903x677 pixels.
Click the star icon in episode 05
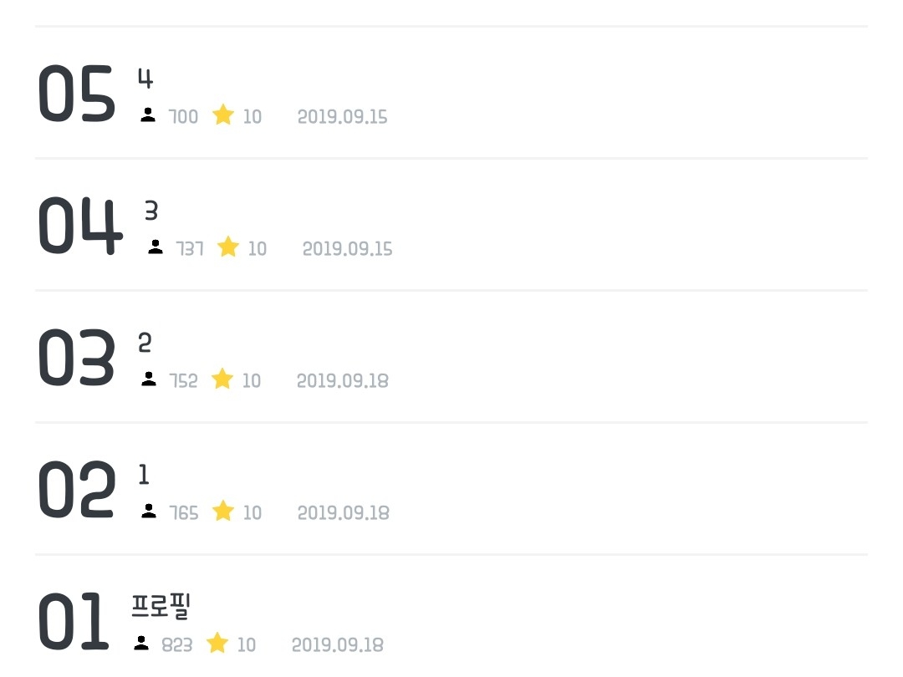(223, 115)
